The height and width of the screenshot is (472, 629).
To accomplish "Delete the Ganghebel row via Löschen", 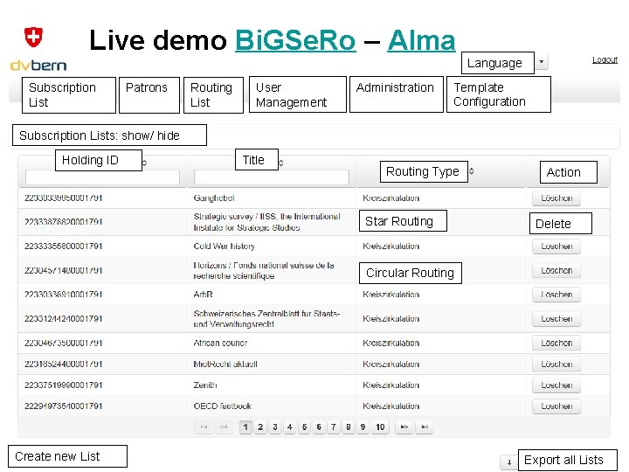I will pos(556,198).
